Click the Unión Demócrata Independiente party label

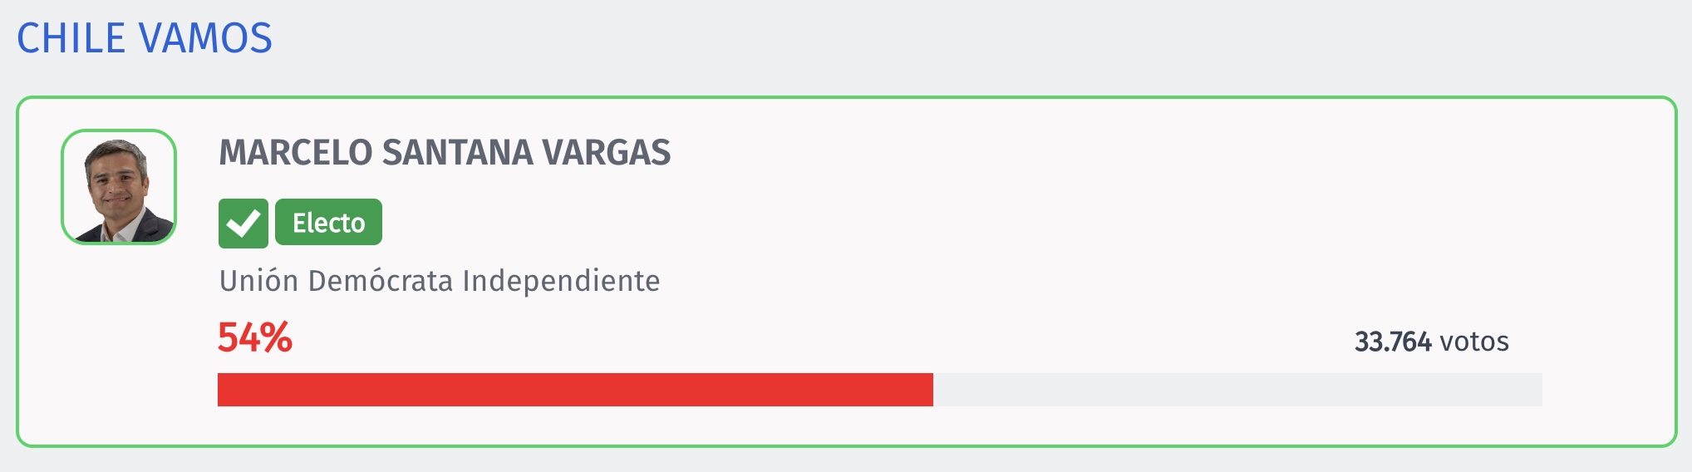coord(440,281)
